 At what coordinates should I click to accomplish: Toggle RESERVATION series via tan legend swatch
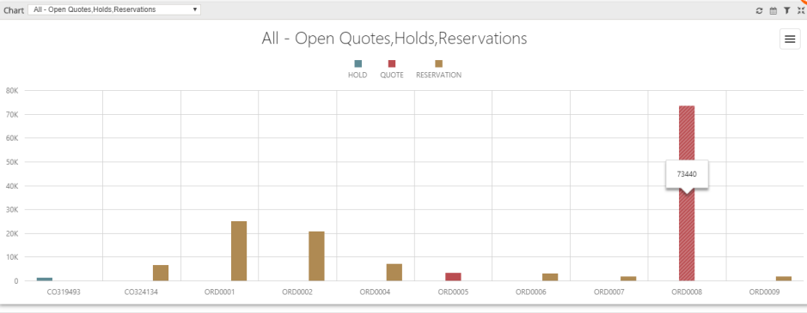pyautogui.click(x=438, y=63)
